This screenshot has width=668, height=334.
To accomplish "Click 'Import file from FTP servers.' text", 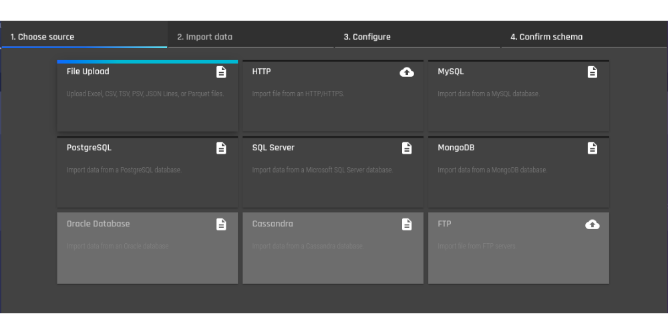I will (x=477, y=246).
